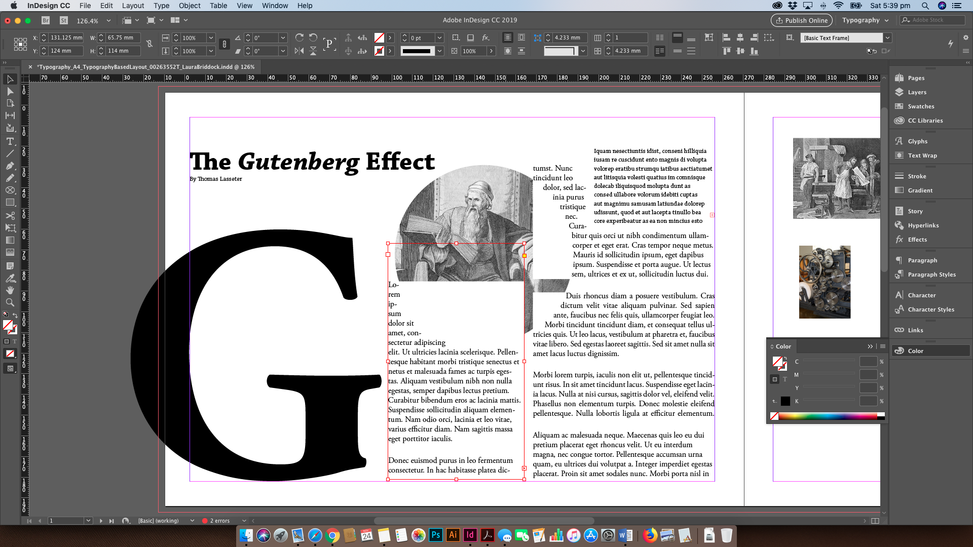Open the Text Wrap panel

[922, 155]
